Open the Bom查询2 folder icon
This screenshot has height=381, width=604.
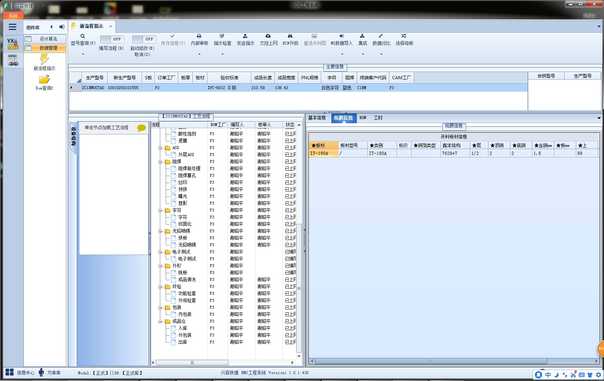[x=44, y=79]
